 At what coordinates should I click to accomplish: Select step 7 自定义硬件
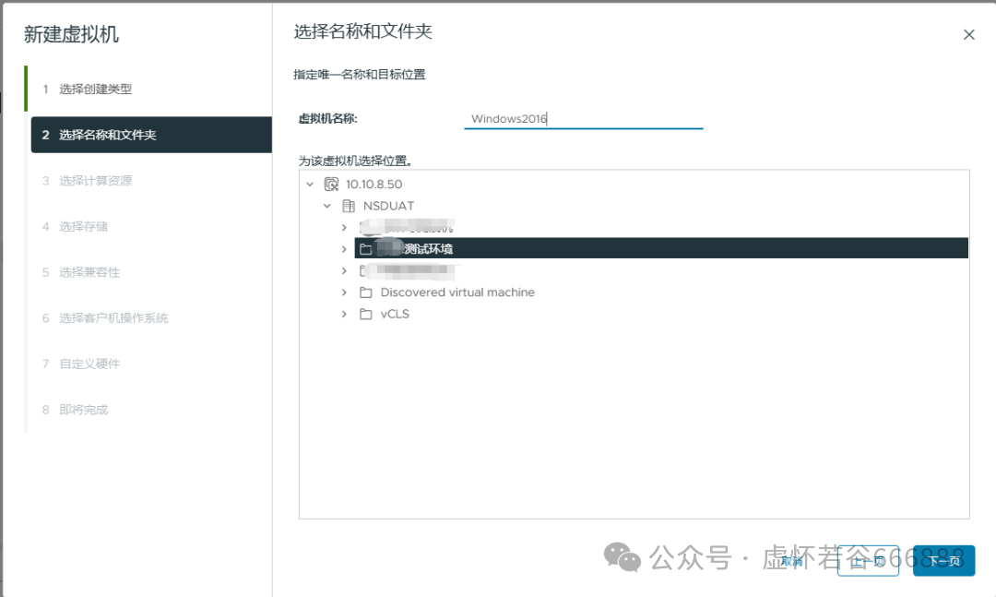click(x=149, y=364)
